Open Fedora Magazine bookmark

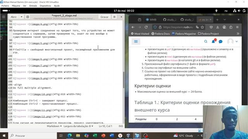coord(184,34)
